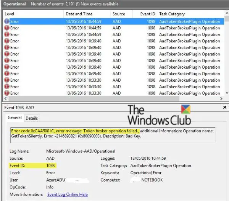Click the AAD source cell in highlighted row
Image resolution: width=229 pixels, height=201 pixels.
[116, 21]
